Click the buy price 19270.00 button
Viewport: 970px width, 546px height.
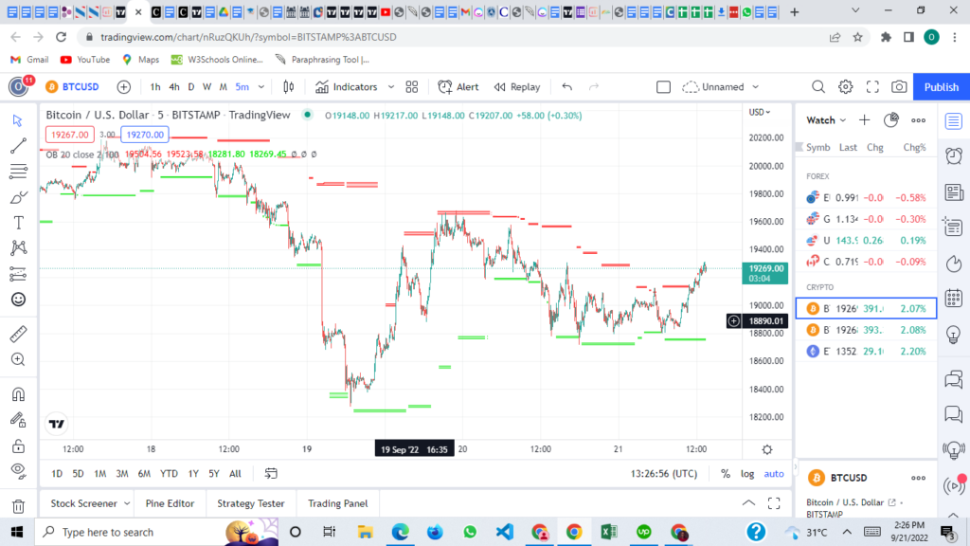145,135
